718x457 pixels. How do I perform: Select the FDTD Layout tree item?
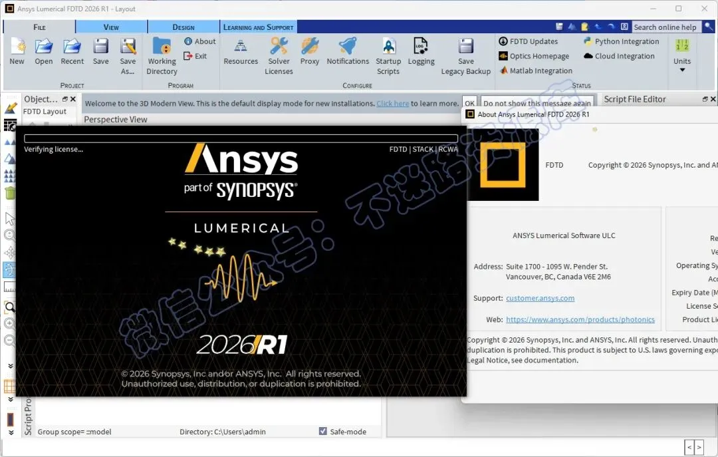(45, 111)
